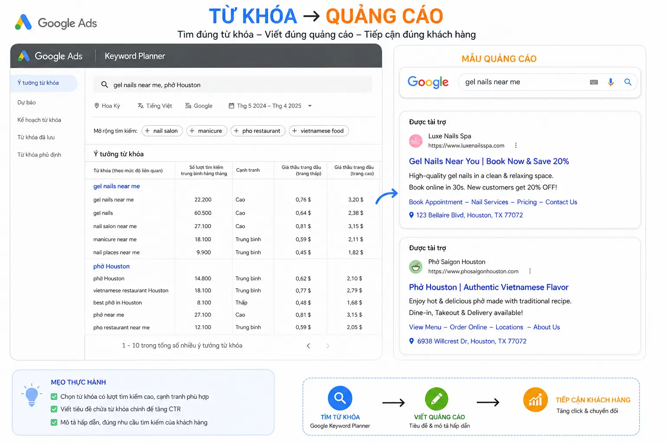The width and height of the screenshot is (666, 444).
Task: Click Locations sitelink
Action: point(509,327)
